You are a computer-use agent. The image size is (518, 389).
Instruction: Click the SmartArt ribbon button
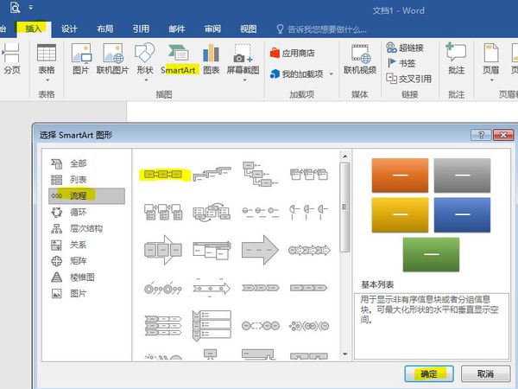[179, 59]
